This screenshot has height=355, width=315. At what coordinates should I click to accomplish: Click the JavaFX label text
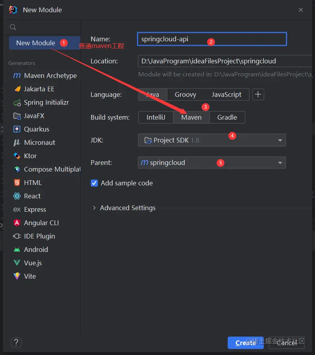[x=34, y=116]
